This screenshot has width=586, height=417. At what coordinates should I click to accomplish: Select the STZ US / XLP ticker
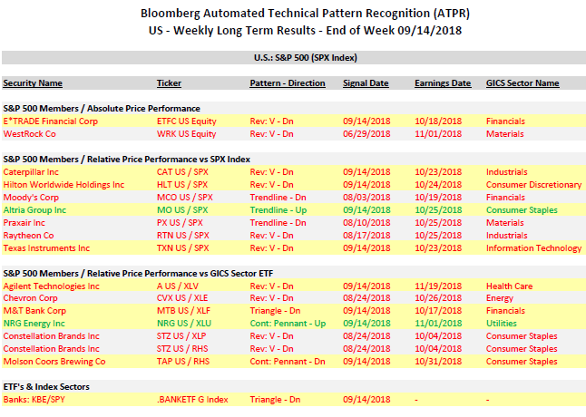[x=181, y=336]
